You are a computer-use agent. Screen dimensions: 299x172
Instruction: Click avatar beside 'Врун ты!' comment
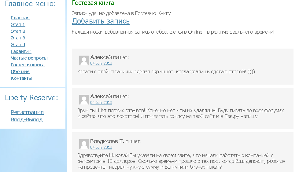pos(84,100)
